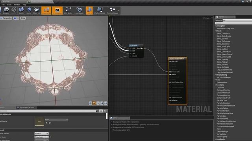Click the reset arrow beside Translucent dropdown
252x141 pixels.
(x=50, y=137)
